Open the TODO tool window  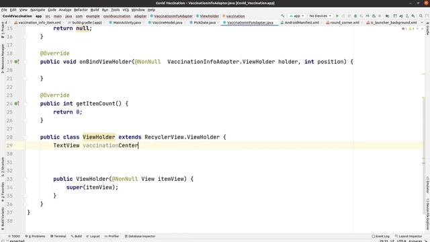pyautogui.click(x=14, y=236)
